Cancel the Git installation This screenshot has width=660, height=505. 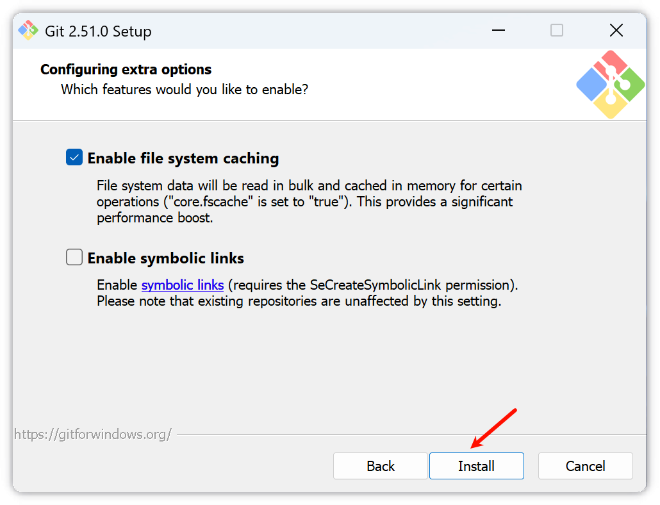coord(585,466)
